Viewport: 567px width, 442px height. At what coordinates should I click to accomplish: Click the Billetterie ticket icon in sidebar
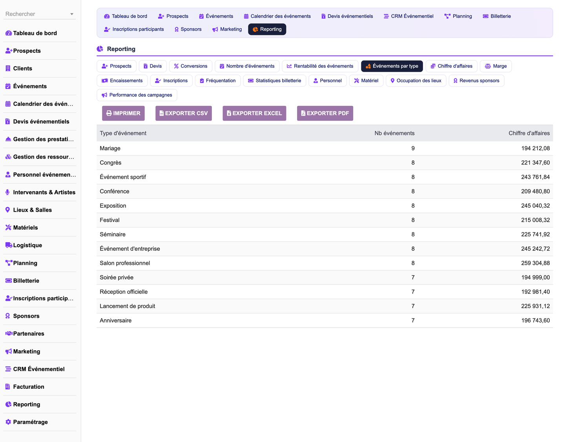pos(8,281)
